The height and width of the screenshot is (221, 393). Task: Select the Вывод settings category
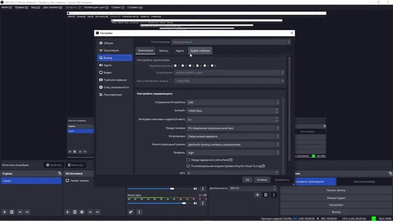(x=115, y=58)
